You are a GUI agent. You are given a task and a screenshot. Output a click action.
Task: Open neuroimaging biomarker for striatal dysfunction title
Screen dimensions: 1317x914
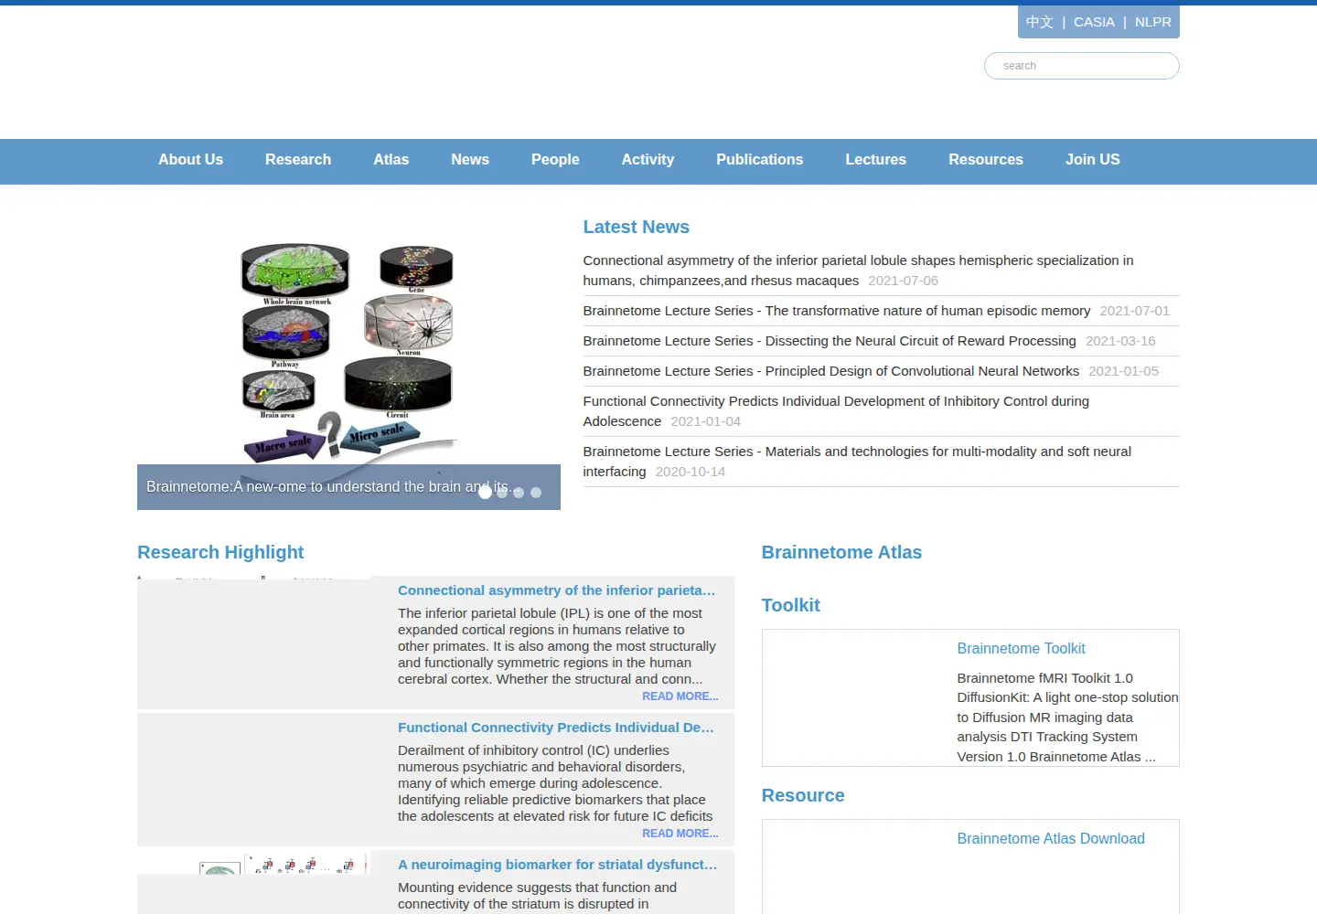click(x=558, y=865)
